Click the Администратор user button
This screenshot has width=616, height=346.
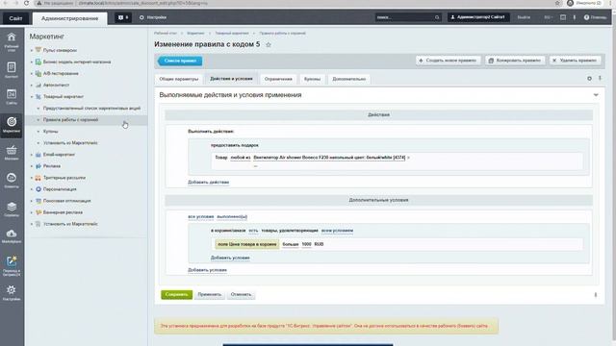pyautogui.click(x=478, y=17)
